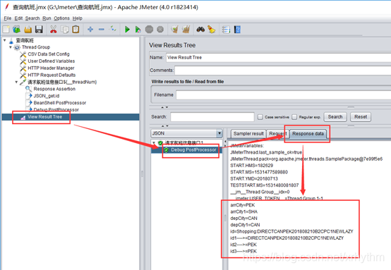
Task: Click the Paste clipboard icon
Action: tap(76, 30)
